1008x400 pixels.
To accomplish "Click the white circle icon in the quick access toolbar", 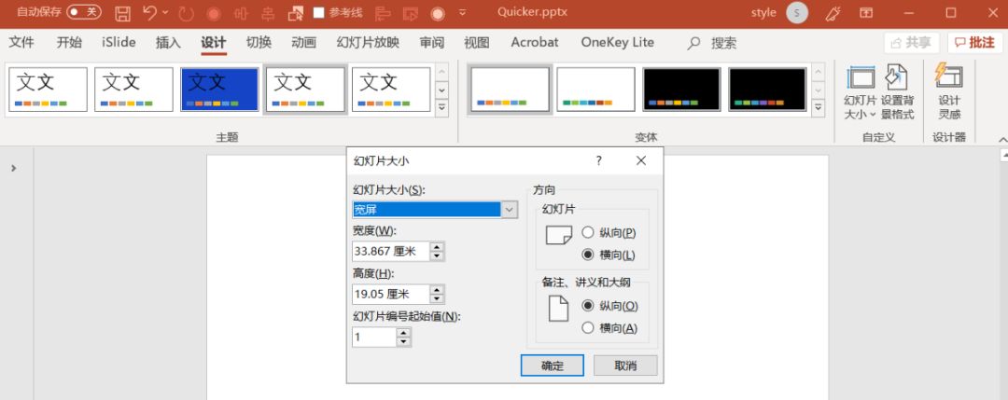I will [438, 13].
